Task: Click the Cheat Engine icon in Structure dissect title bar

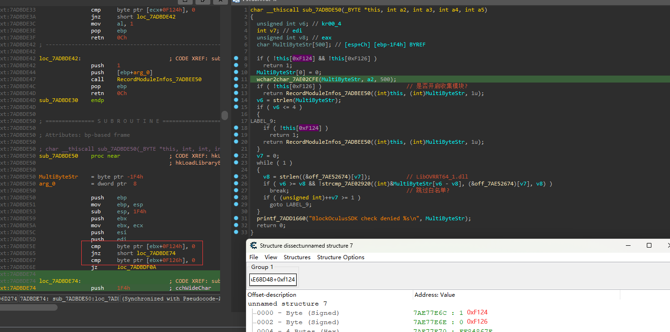Action: 254,246
